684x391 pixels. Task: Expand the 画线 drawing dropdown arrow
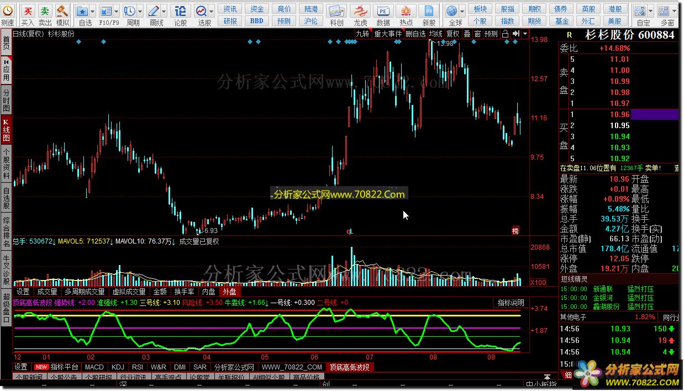[164, 11]
